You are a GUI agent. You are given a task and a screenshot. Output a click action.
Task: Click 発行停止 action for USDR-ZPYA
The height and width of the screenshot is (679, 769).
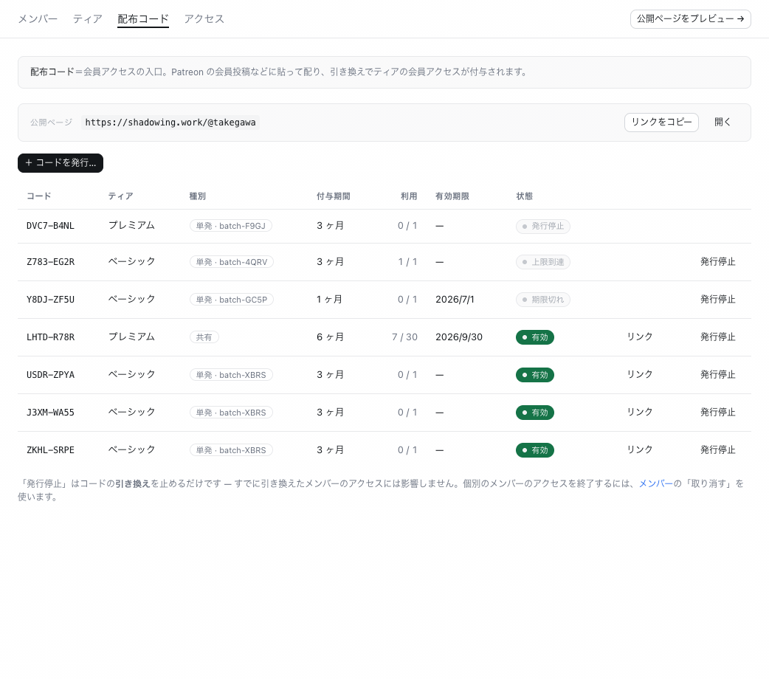tap(717, 375)
